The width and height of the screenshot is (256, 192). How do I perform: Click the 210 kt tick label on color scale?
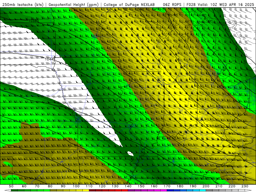click(x=219, y=186)
